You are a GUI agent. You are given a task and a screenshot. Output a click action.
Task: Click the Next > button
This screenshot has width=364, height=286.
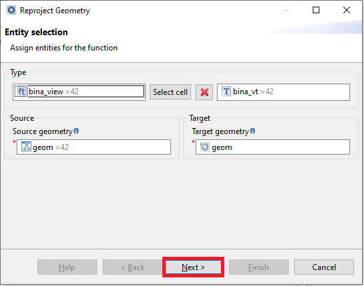pyautogui.click(x=193, y=267)
